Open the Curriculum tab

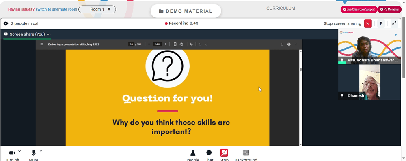[281, 8]
